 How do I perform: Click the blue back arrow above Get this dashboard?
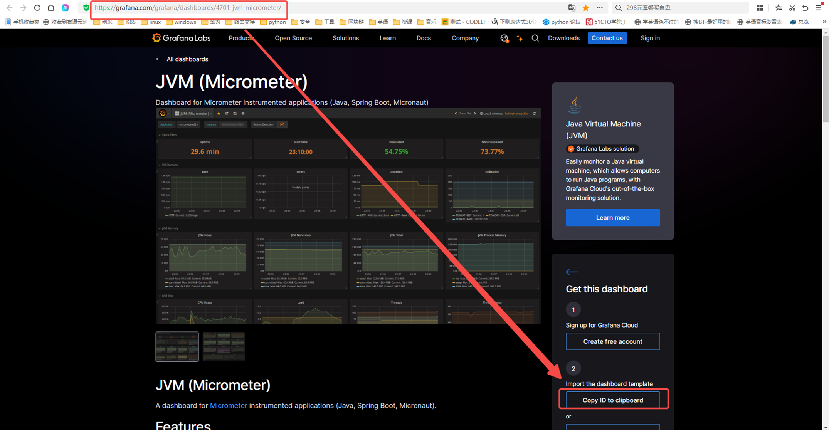coord(572,272)
